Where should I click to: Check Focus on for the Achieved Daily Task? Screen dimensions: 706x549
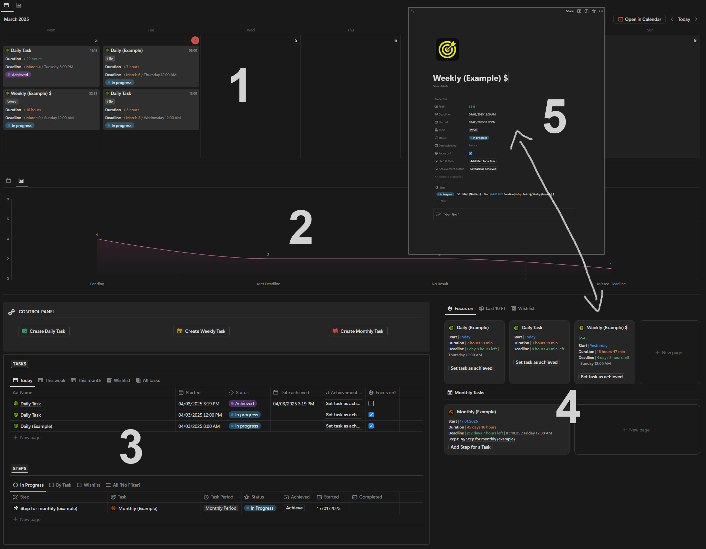[371, 403]
